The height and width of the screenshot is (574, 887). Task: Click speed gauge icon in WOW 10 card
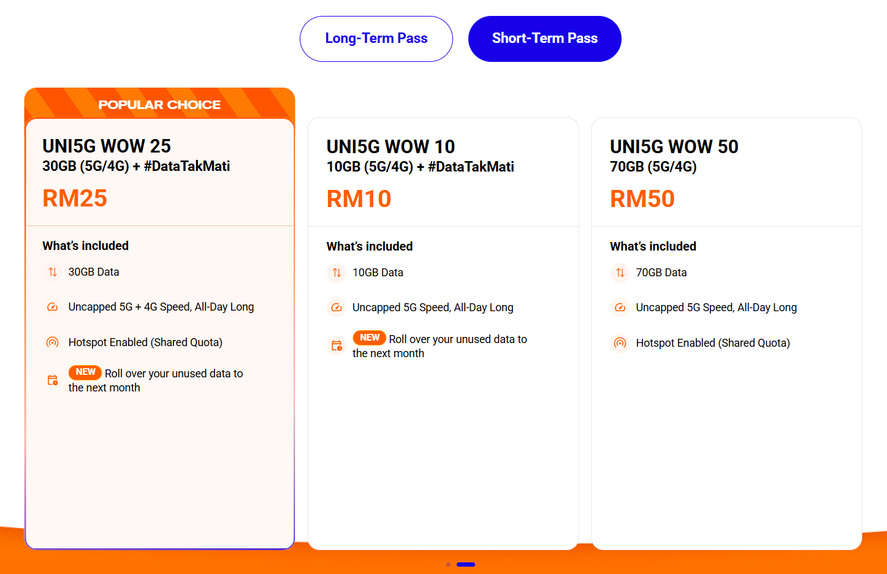[x=337, y=308]
